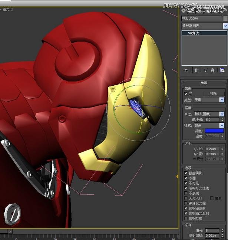Click the 高光 viewport shading label
228x240 pixels.
pos(6,10)
